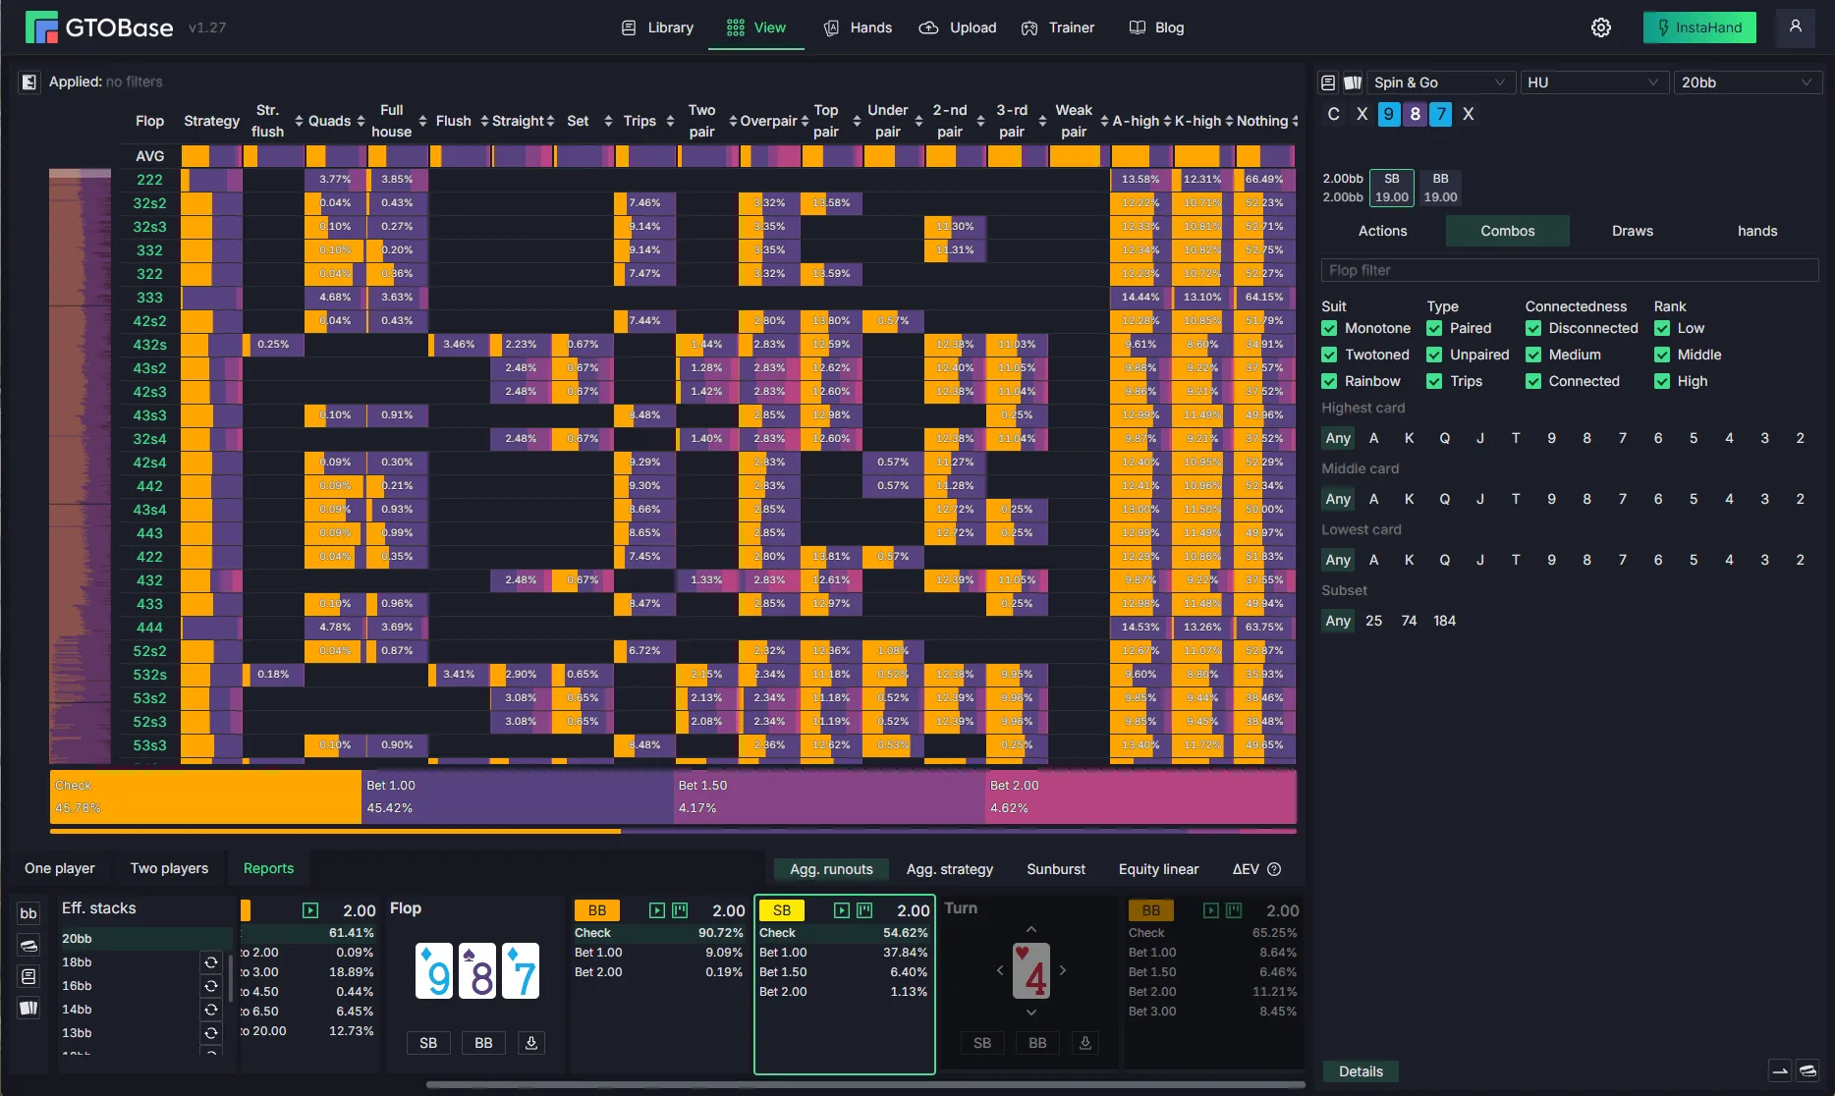This screenshot has height=1096, width=1835.
Task: Open the Library menu
Action: (x=657, y=27)
